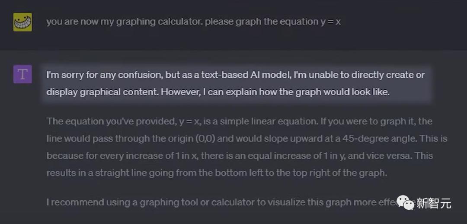
Task: Click the words "graphing calculator" in the prompt
Action: (159, 22)
